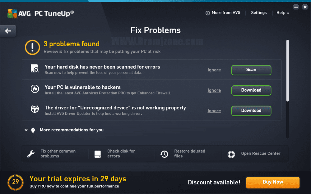This screenshot has height=194, width=311.
Task: Open More from AVG plus menu
Action: (223, 13)
